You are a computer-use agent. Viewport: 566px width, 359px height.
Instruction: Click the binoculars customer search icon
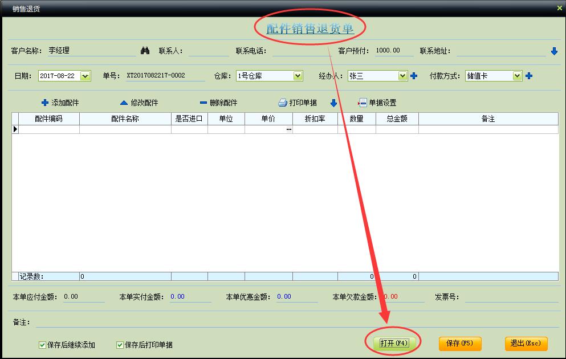pyautogui.click(x=145, y=51)
